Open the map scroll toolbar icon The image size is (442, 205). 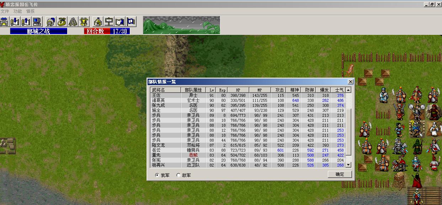tap(120, 22)
